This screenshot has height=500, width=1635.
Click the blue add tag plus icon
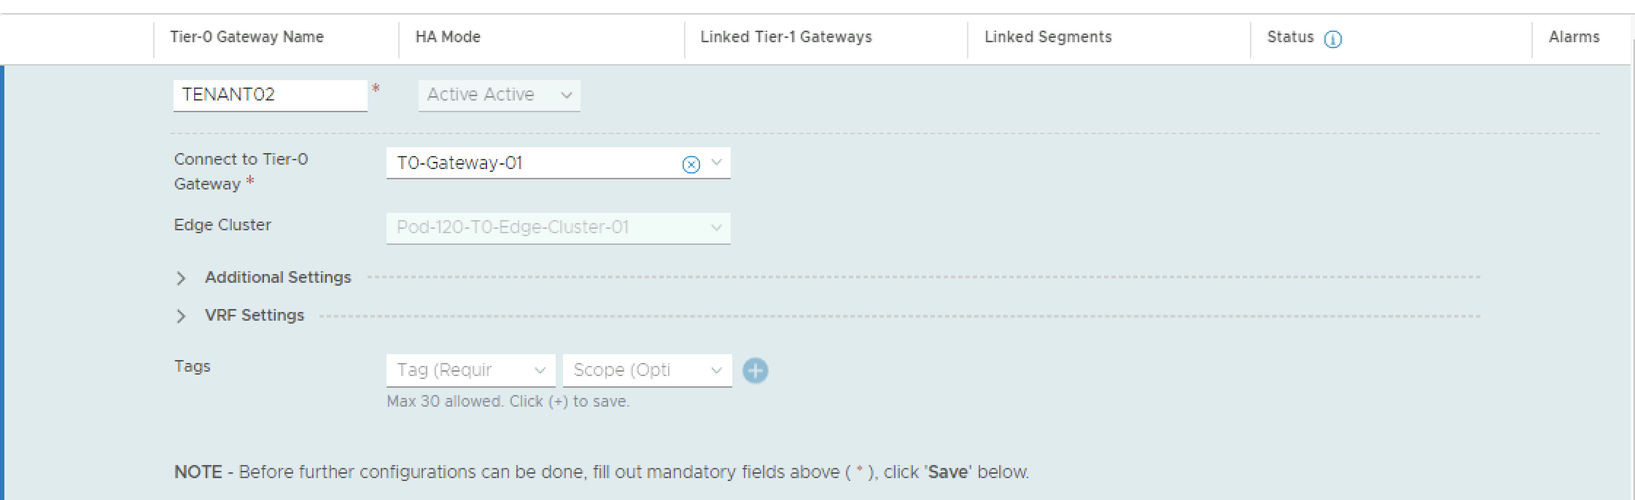[755, 370]
